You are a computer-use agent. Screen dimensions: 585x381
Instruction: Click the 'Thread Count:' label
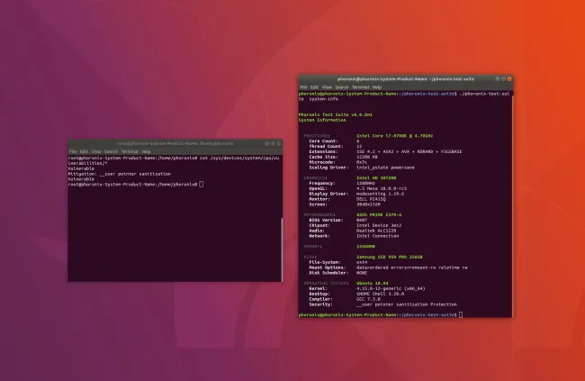(x=326, y=147)
